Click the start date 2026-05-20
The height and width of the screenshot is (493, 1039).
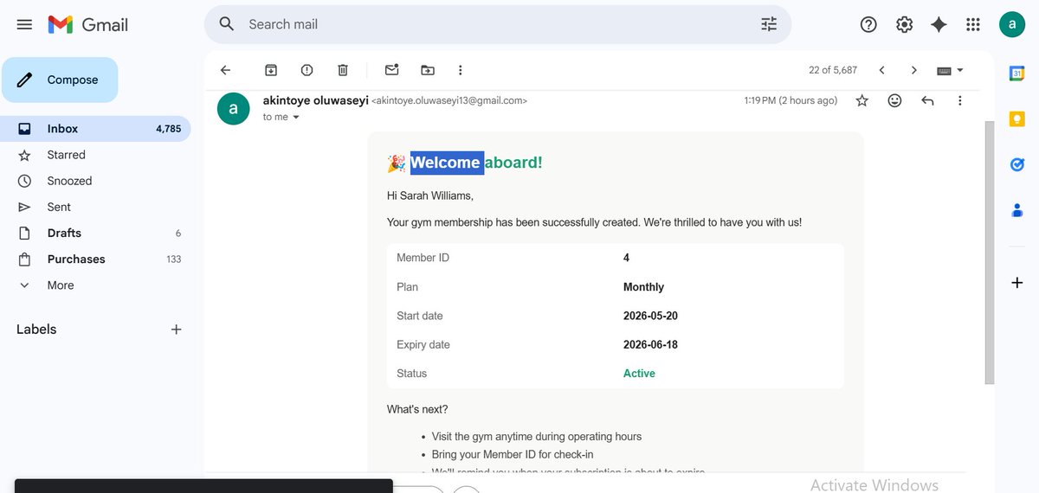650,316
